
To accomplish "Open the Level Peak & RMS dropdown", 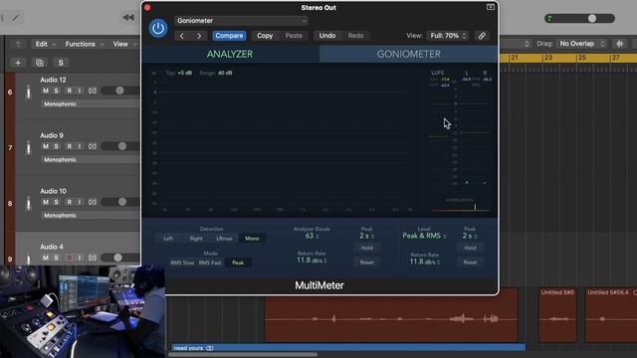I will pyautogui.click(x=424, y=236).
